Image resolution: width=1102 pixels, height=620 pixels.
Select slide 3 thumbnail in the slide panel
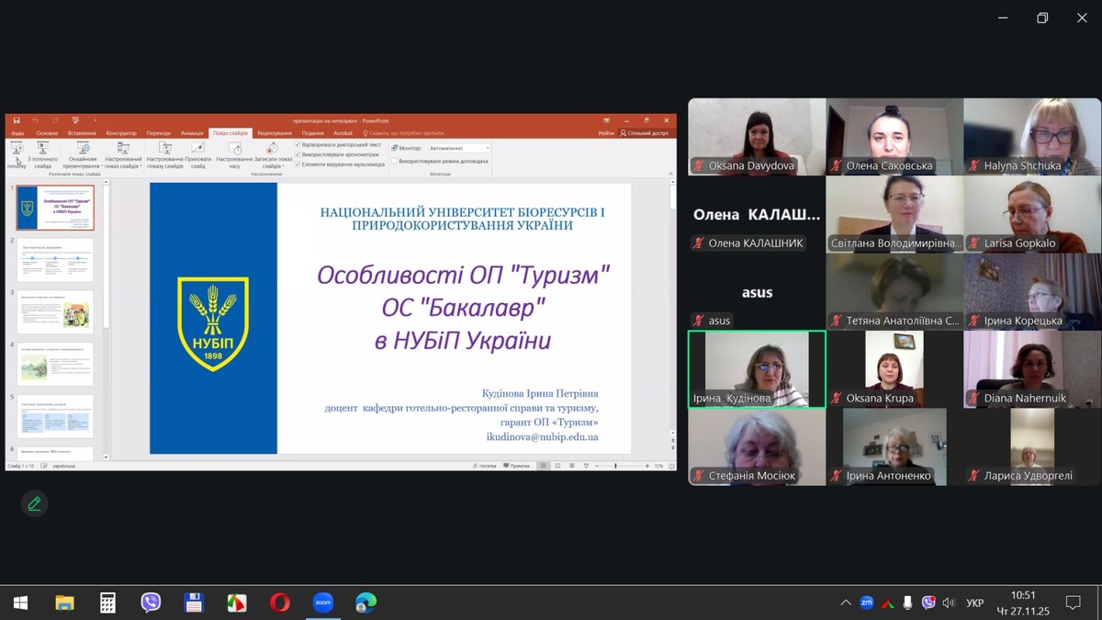(x=55, y=312)
